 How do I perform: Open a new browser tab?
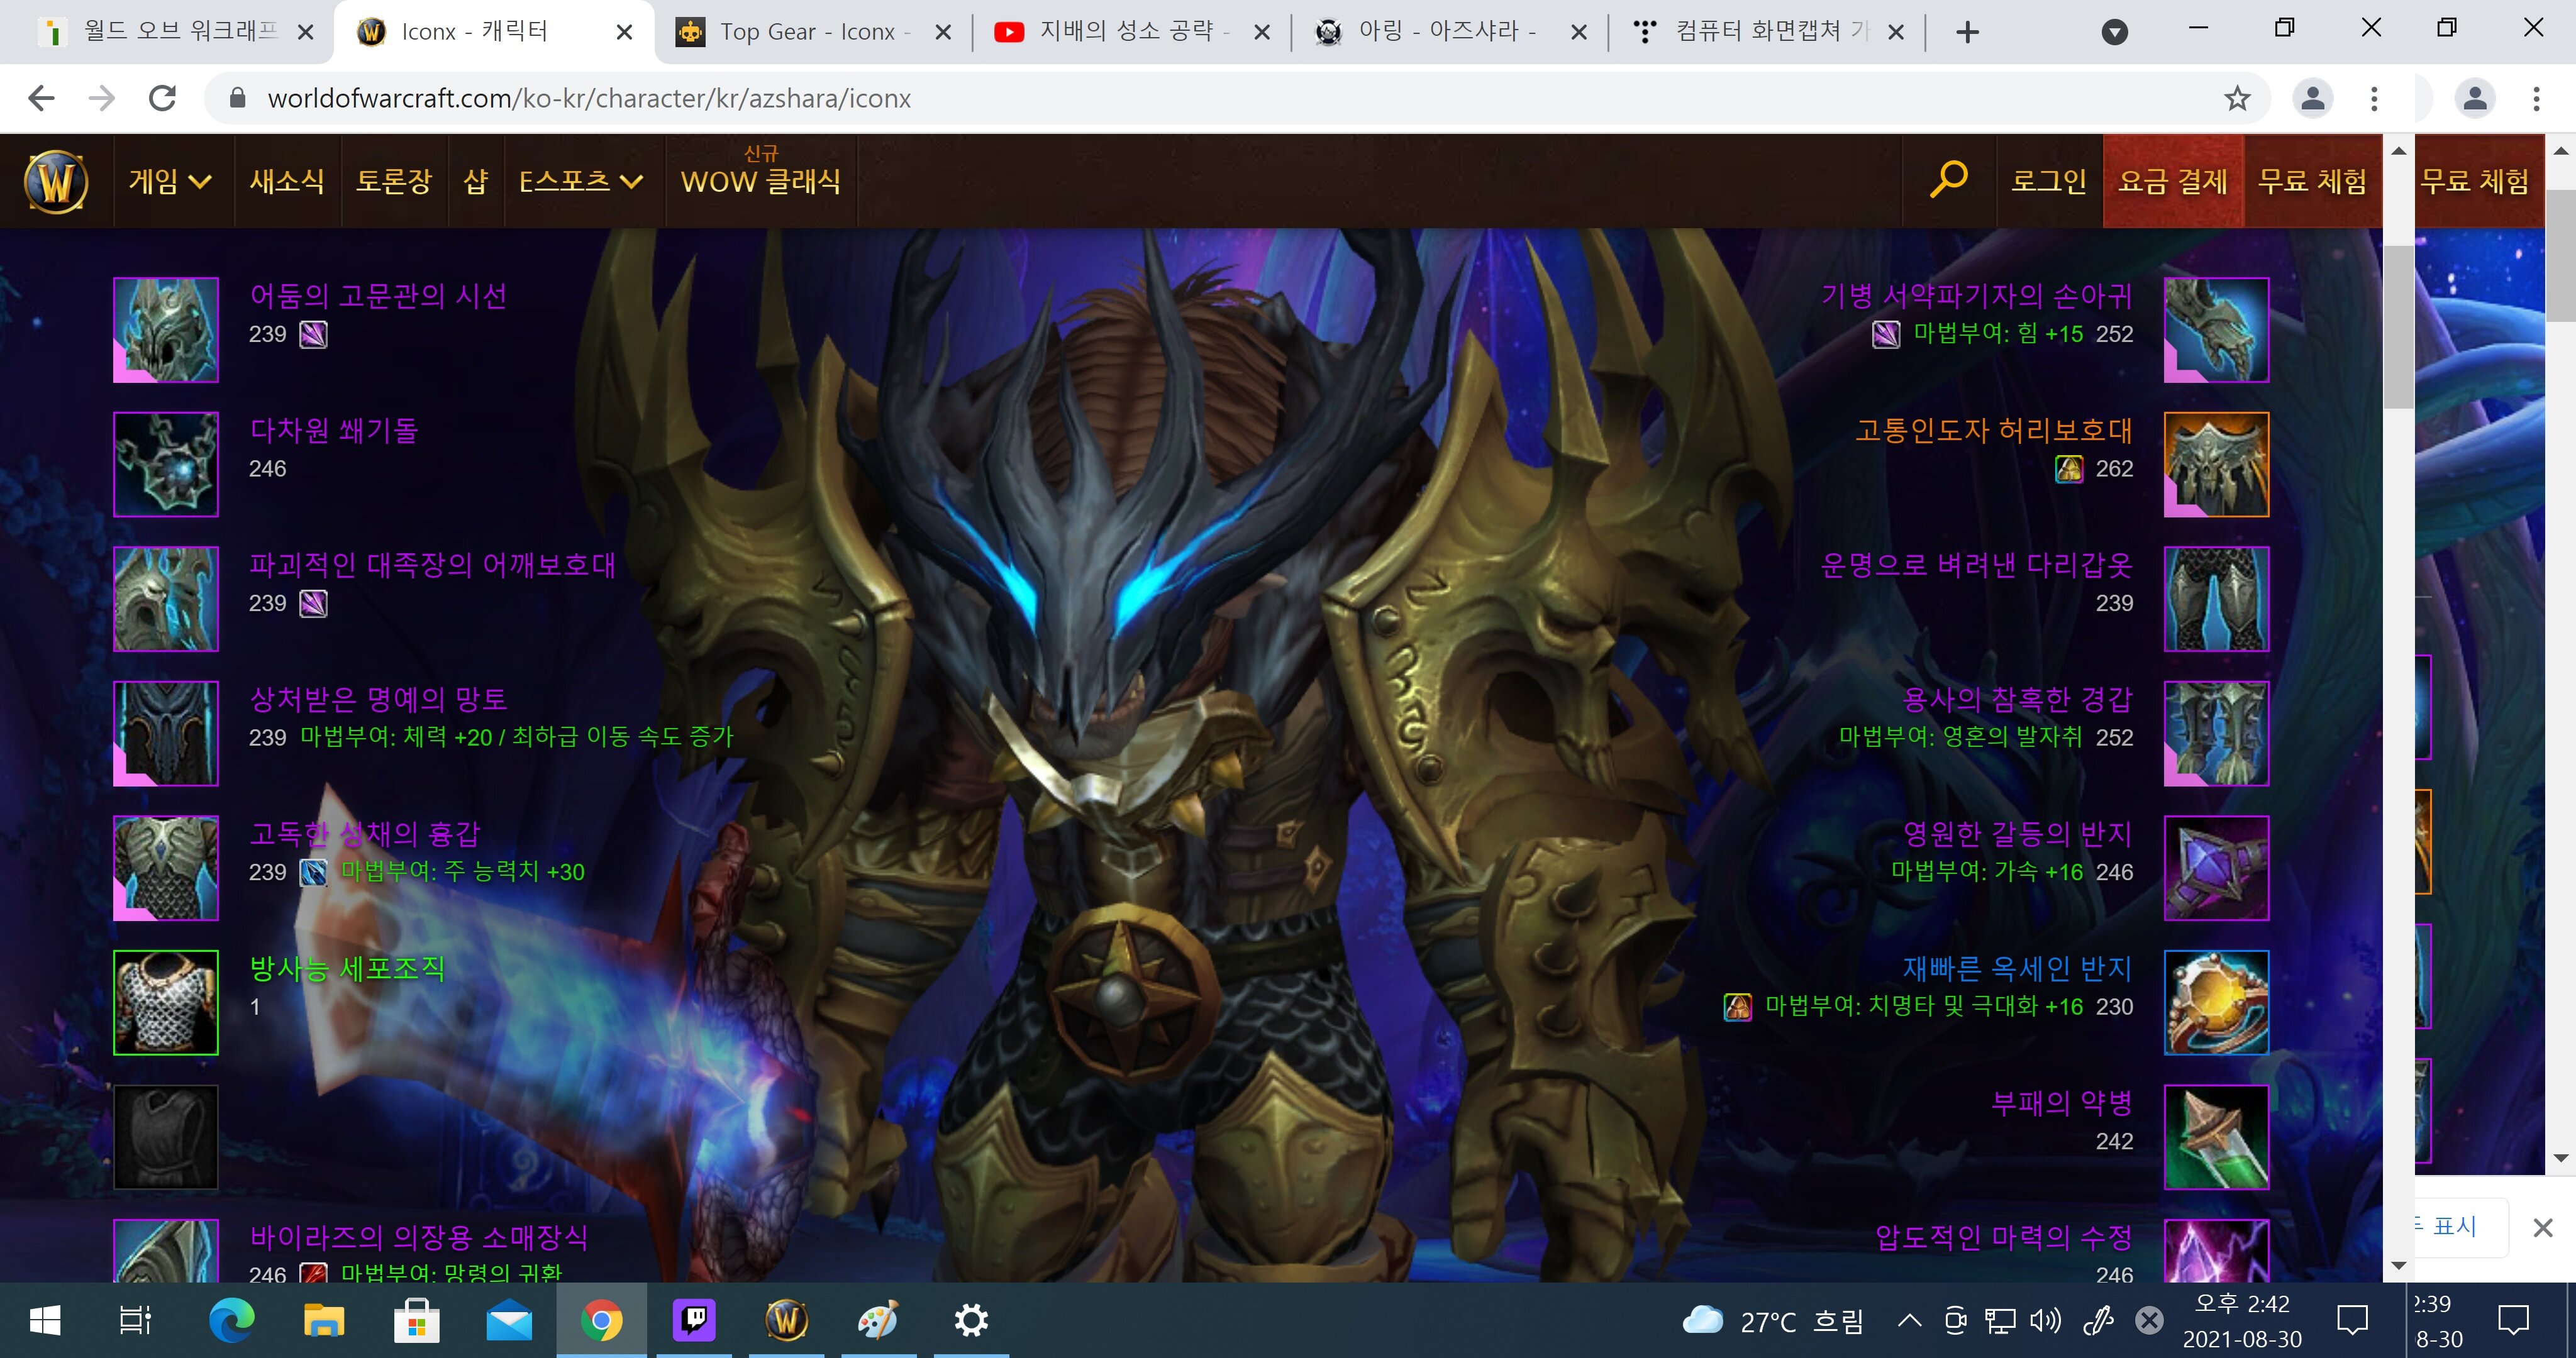point(1967,32)
